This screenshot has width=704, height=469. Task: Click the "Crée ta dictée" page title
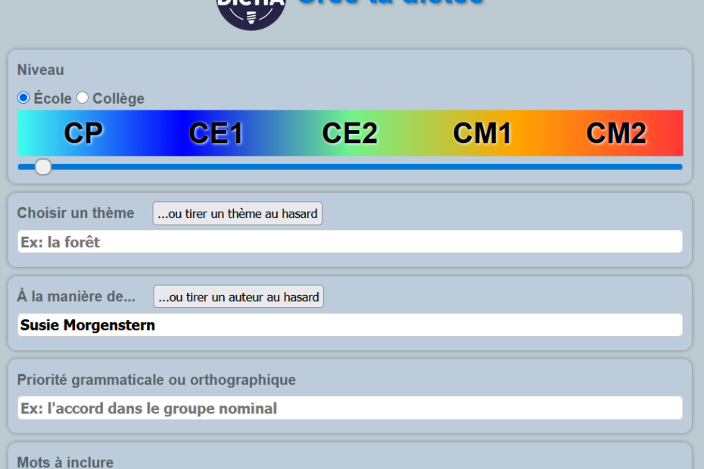point(390,4)
